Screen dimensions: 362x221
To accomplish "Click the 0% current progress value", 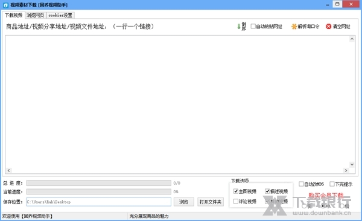I will click(x=176, y=191).
